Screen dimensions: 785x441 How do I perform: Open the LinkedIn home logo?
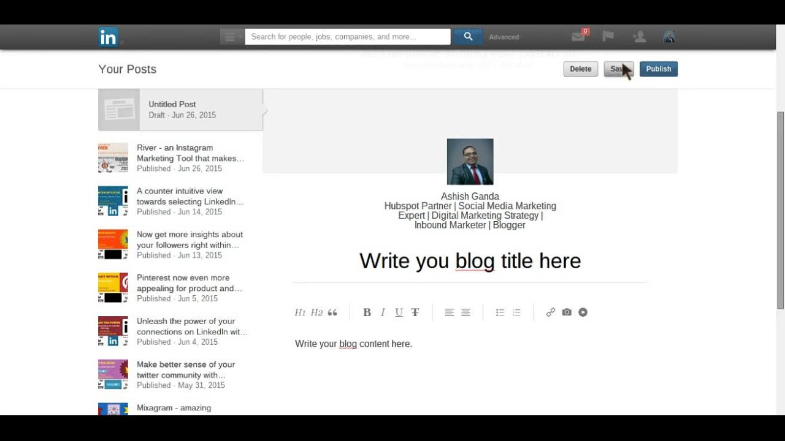(108, 37)
